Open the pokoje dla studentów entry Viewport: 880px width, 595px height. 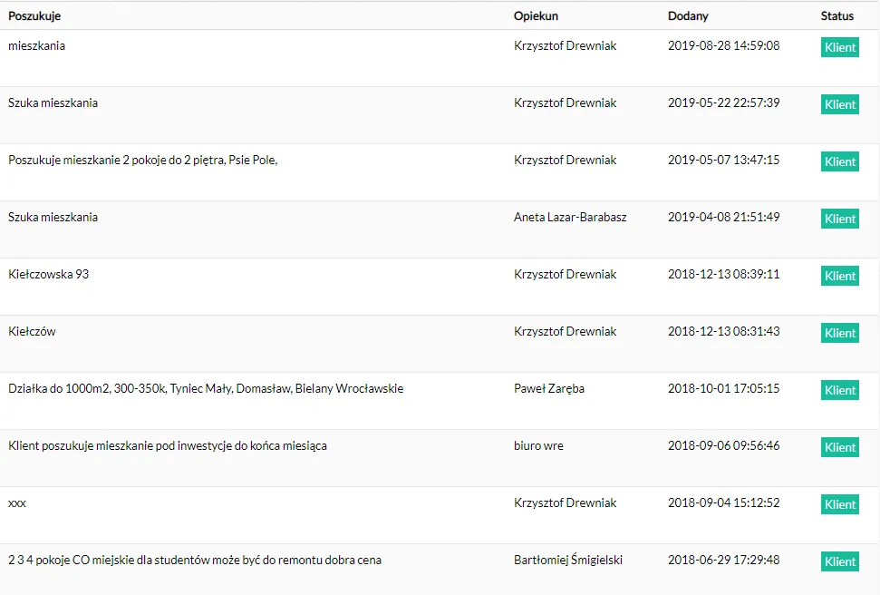pyautogui.click(x=195, y=560)
